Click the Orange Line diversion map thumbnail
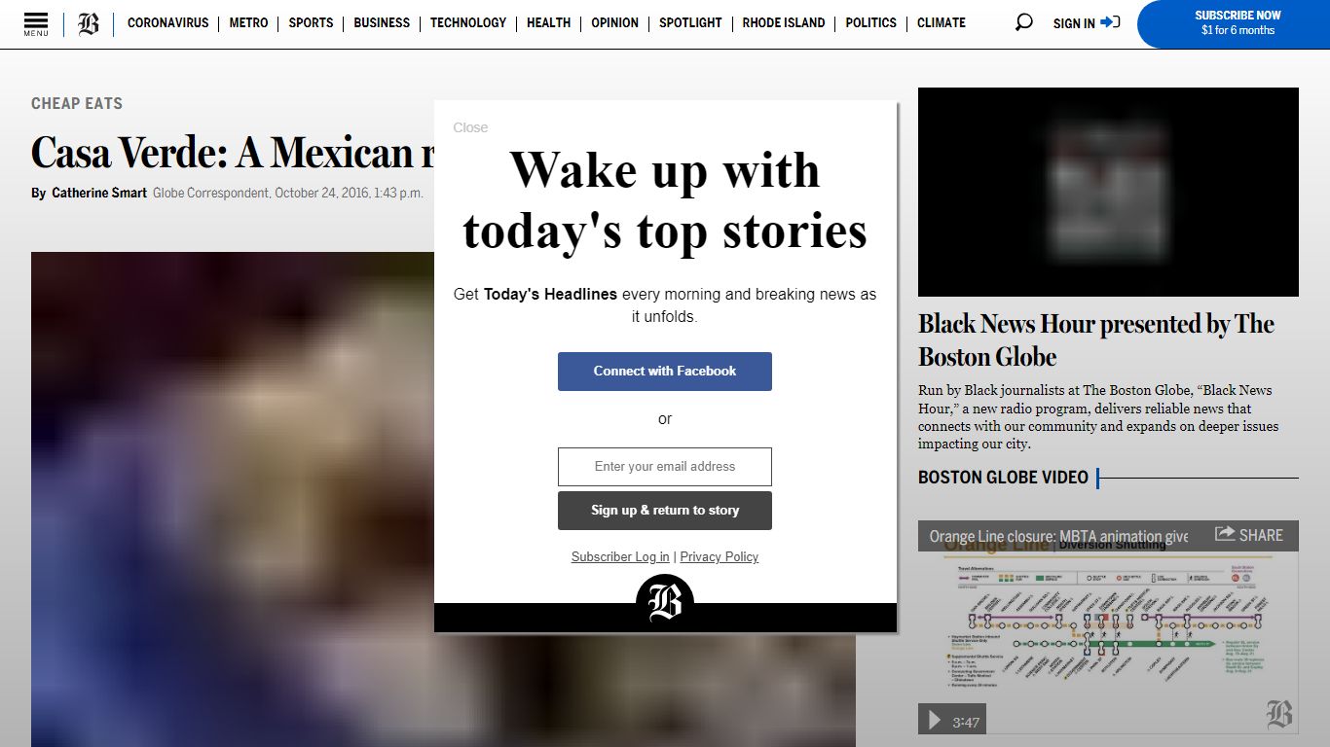This screenshot has height=747, width=1330. (x=1108, y=627)
